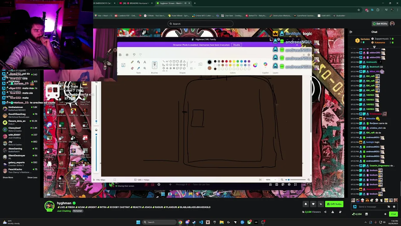The width and height of the screenshot is (401, 226).
Task: Open chat settings gear
Action: click(385, 214)
